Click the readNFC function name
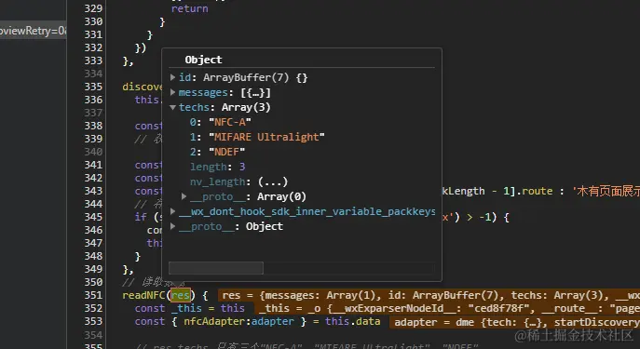The height and width of the screenshot is (349, 640). [144, 295]
